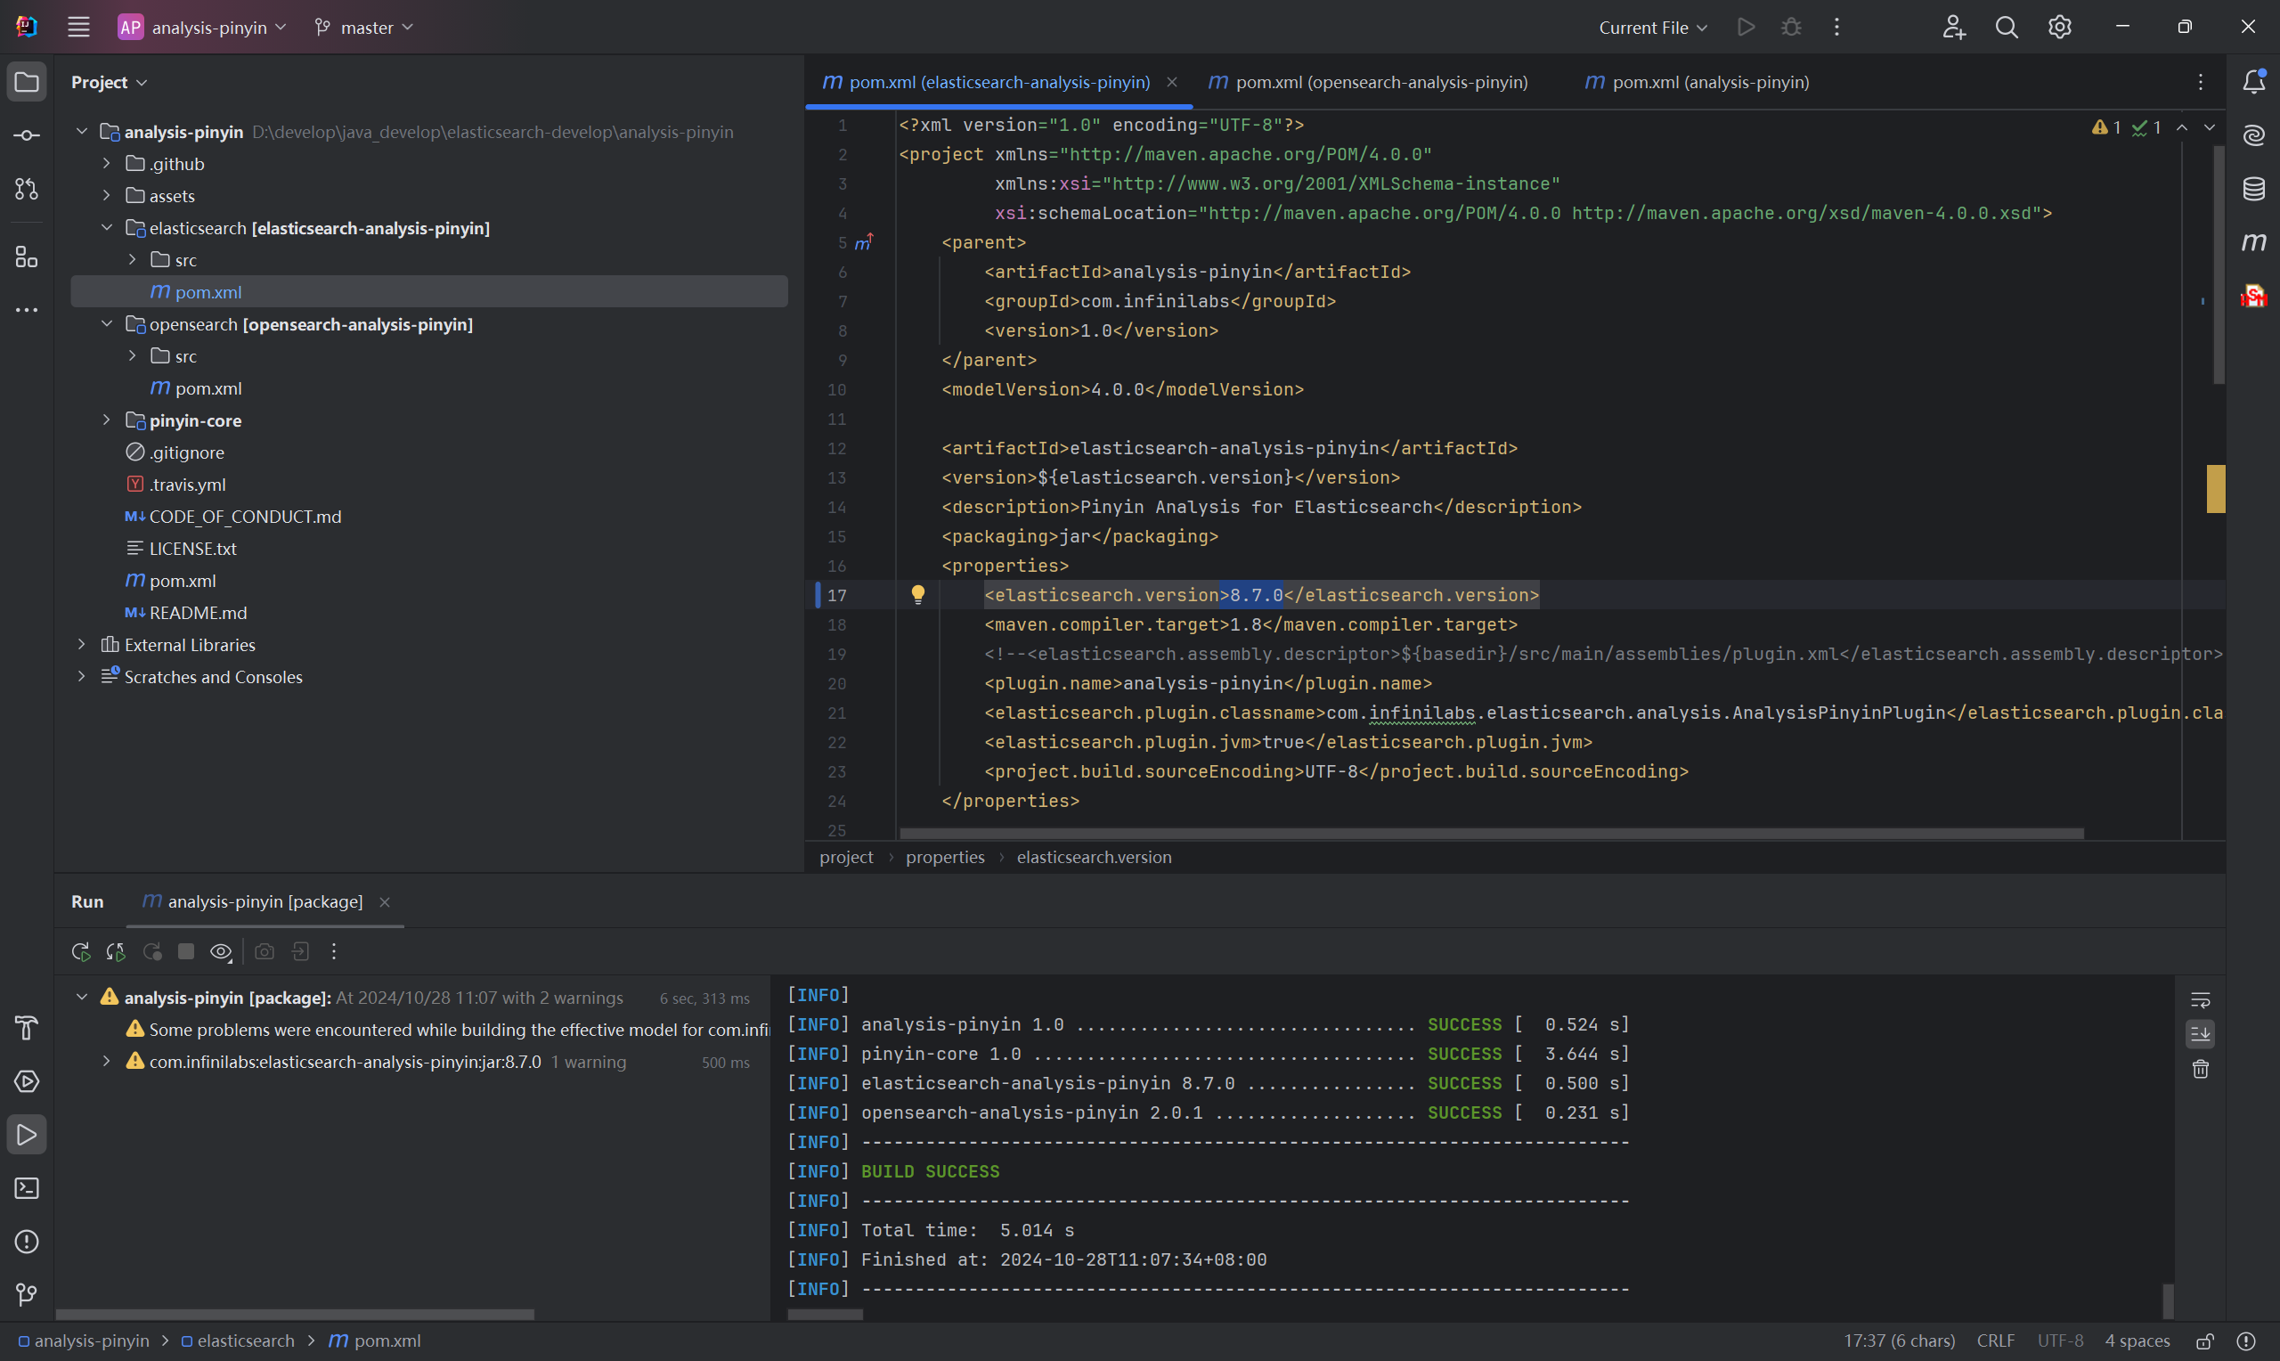Click the editor horizontal scrollbar
The width and height of the screenshot is (2280, 1361).
pyautogui.click(x=1491, y=833)
